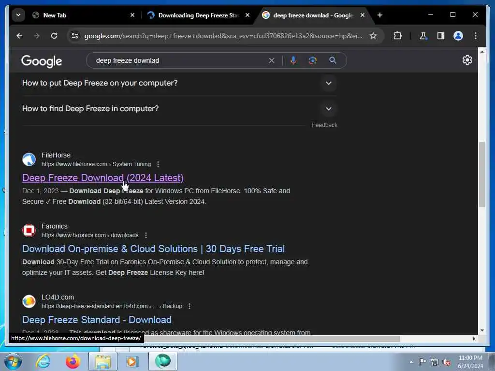Image resolution: width=495 pixels, height=371 pixels.
Task: Click the Feedback link
Action: coord(324,125)
